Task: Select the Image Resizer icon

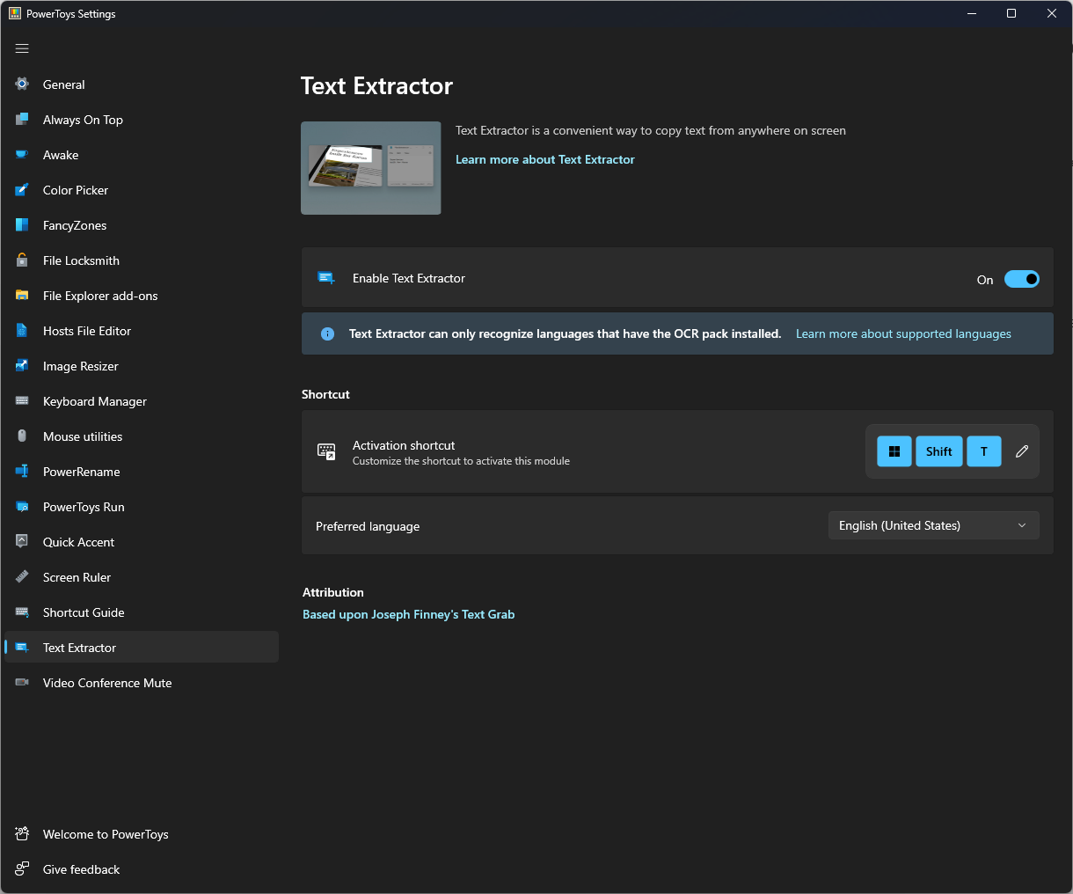Action: click(21, 366)
